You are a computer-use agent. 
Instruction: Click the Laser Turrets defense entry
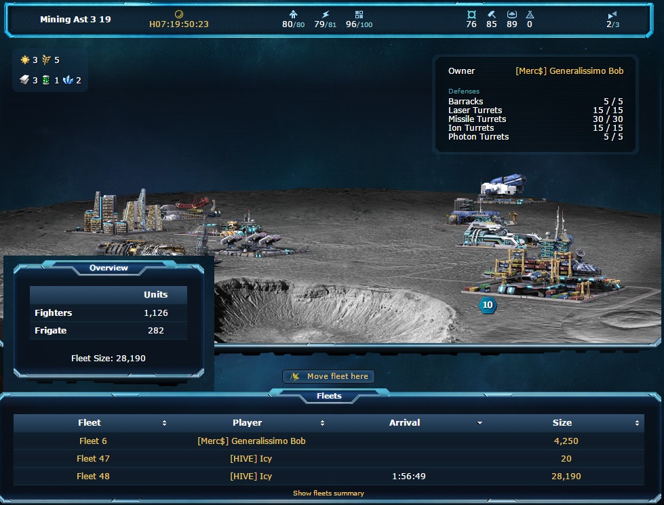coord(535,110)
